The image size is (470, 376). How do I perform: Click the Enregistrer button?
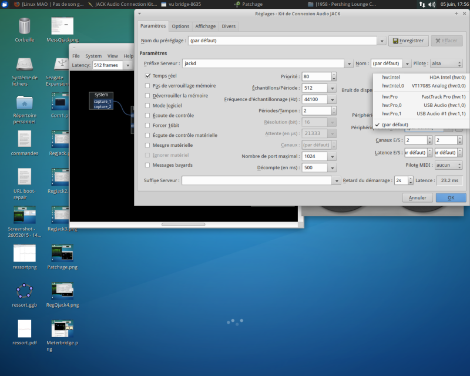point(409,41)
